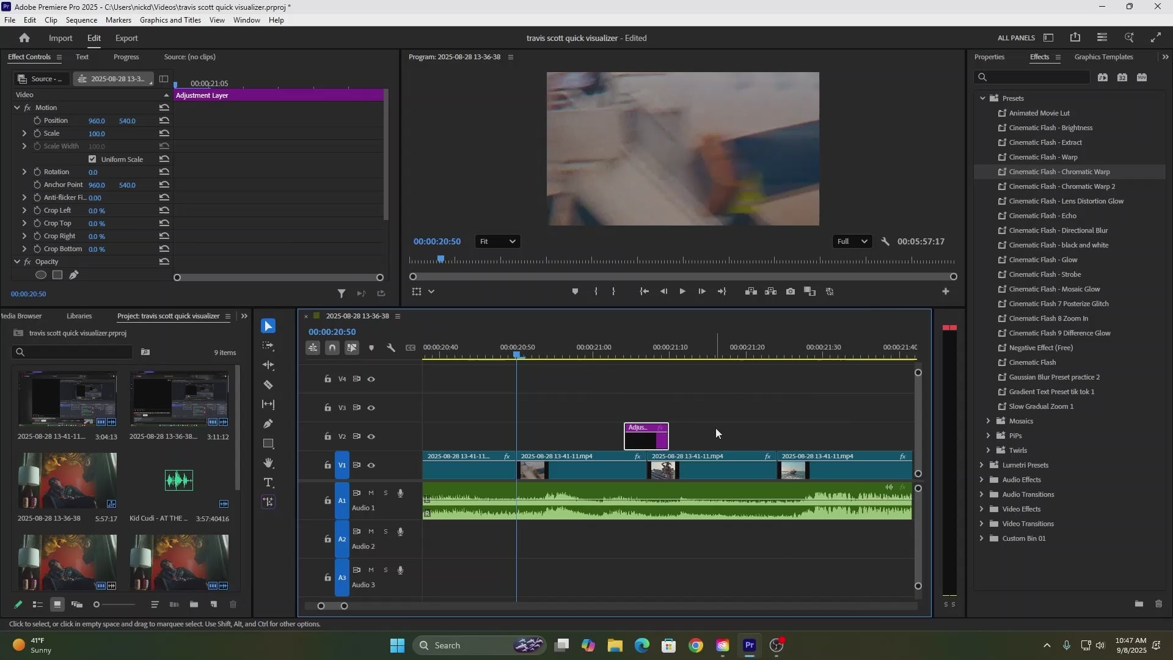
Task: Expand the Video Effects folder
Action: point(982,509)
